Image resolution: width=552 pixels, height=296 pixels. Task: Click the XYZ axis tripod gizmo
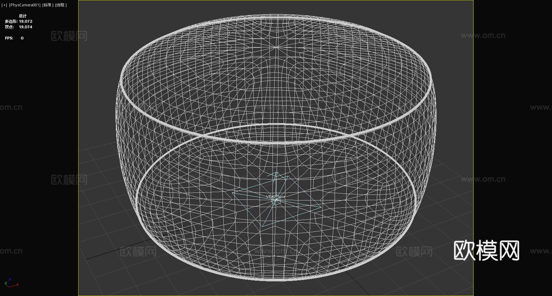coord(12,283)
